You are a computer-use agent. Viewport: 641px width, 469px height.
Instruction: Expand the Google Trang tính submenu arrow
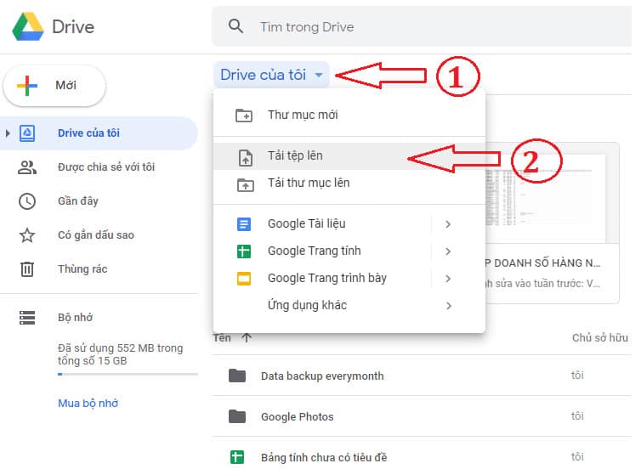coord(448,251)
